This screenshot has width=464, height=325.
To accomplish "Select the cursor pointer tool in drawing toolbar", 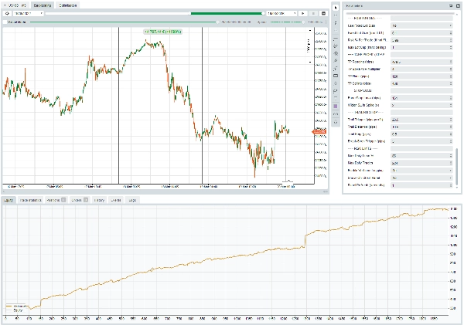I will 335,7.
